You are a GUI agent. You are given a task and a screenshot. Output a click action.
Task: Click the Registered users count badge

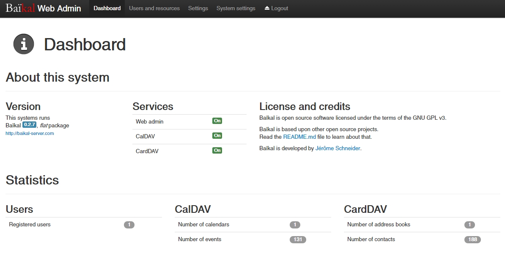coord(129,225)
